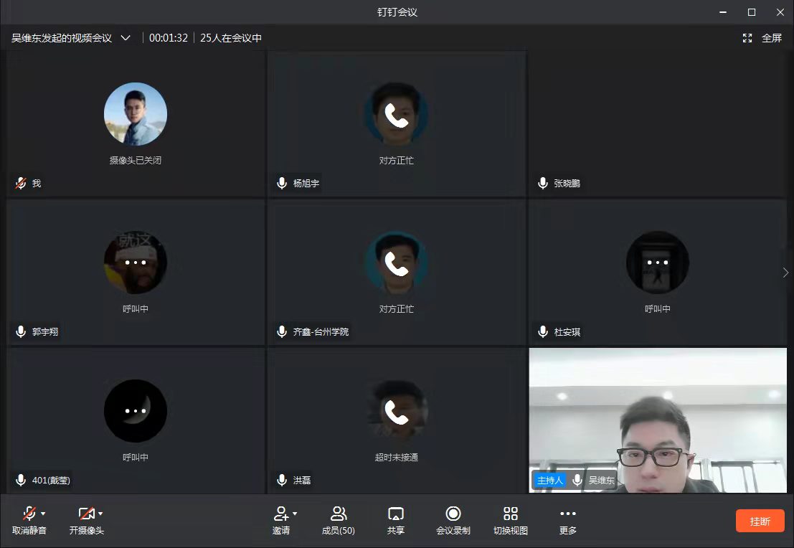The height and width of the screenshot is (548, 794).
Task: Click microphone icon next to 401(戴莹)
Action: pos(21,480)
